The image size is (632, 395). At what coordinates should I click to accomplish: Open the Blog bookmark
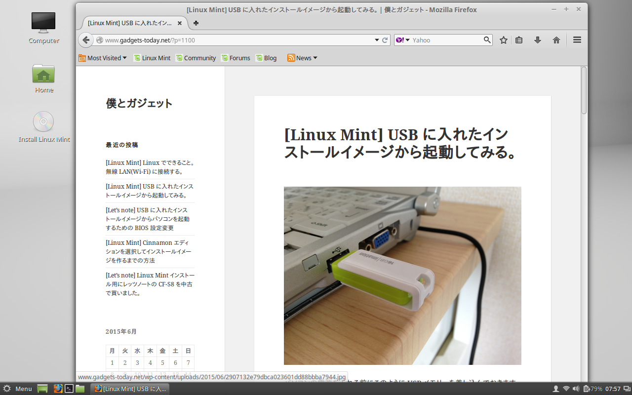tap(266, 58)
